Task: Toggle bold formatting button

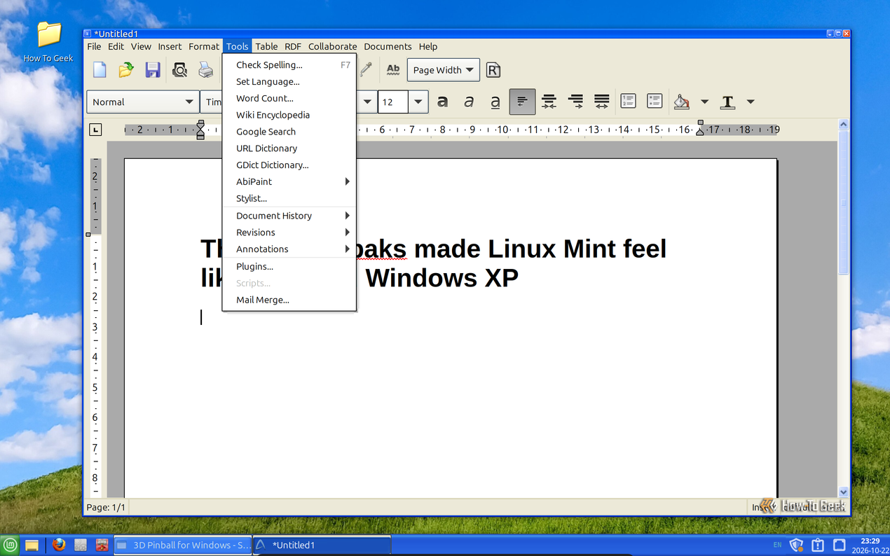Action: (443, 102)
